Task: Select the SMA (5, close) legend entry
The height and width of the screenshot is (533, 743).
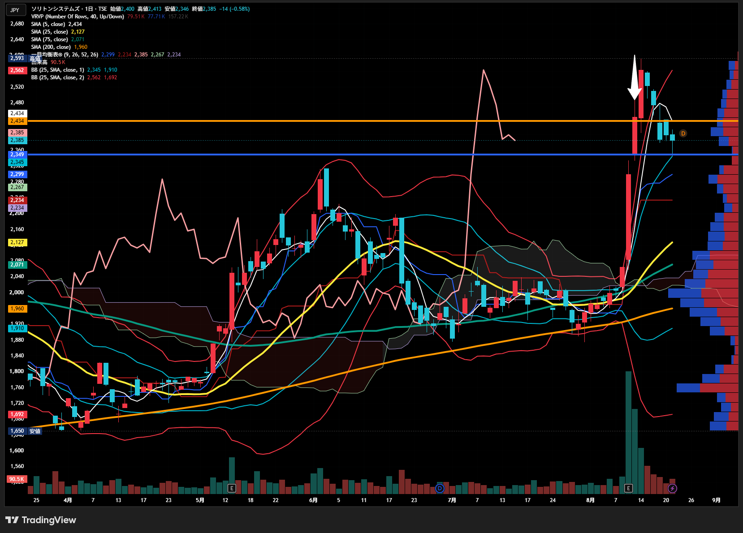Action: pyautogui.click(x=48, y=24)
